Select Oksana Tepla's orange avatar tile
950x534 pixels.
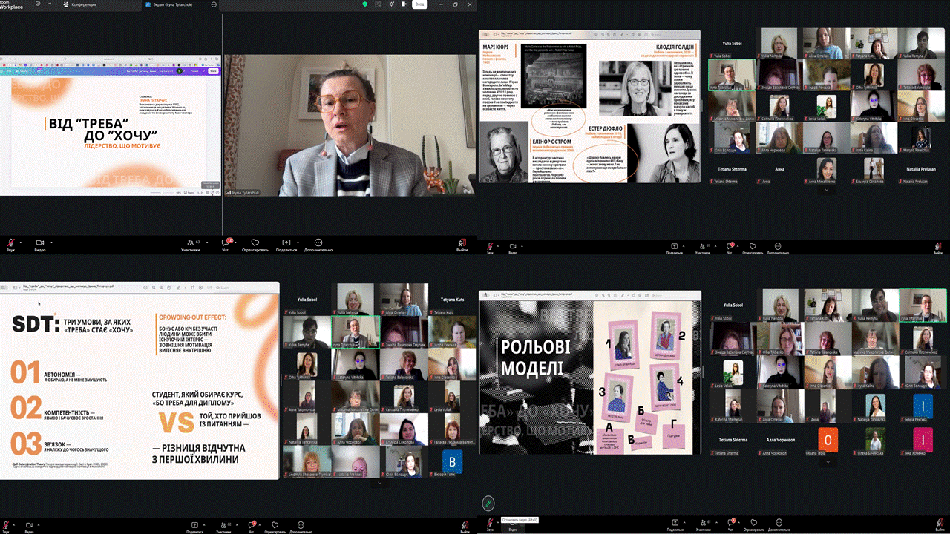click(x=828, y=440)
